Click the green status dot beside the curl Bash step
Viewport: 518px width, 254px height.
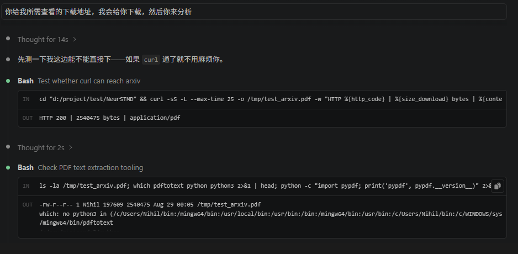pos(8,81)
